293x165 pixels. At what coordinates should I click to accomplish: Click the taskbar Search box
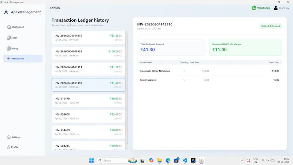(x=117, y=161)
